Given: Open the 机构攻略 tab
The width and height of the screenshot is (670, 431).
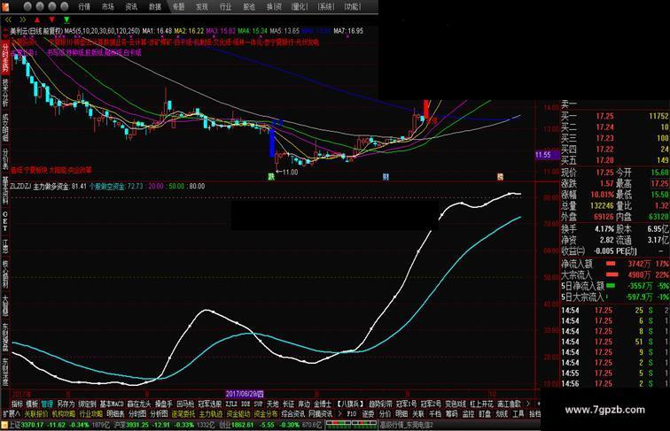Looking at the screenshot, I should 64,414.
